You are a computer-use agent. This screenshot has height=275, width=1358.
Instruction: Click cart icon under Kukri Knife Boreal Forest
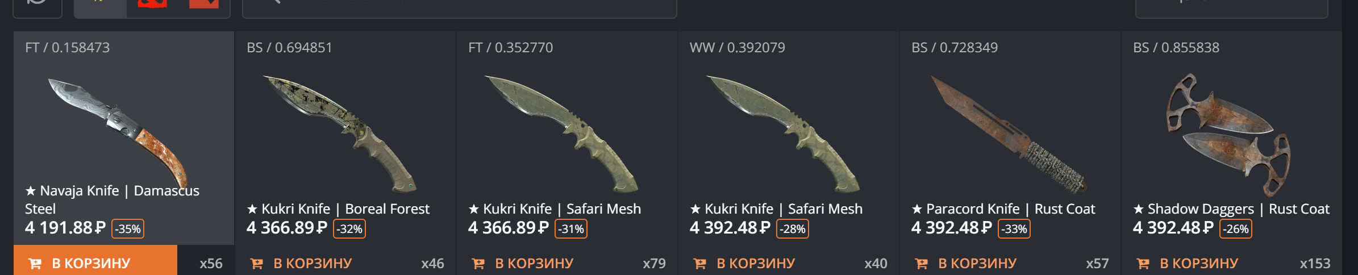point(257,264)
